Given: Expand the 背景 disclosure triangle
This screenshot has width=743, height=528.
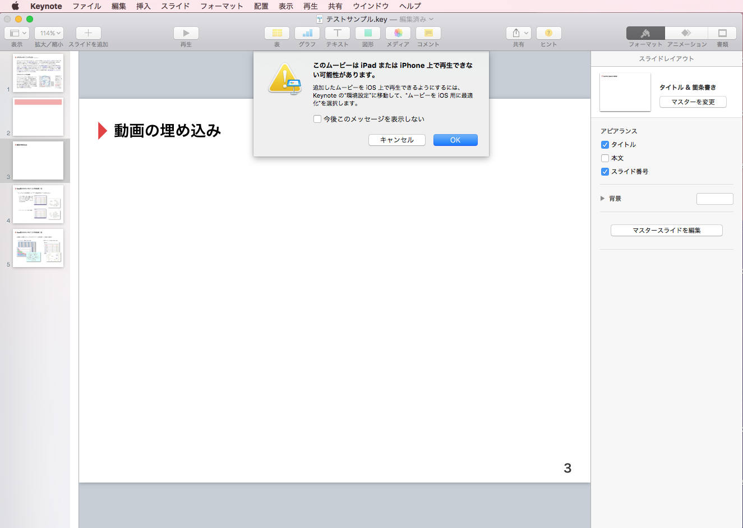Looking at the screenshot, I should click(603, 199).
